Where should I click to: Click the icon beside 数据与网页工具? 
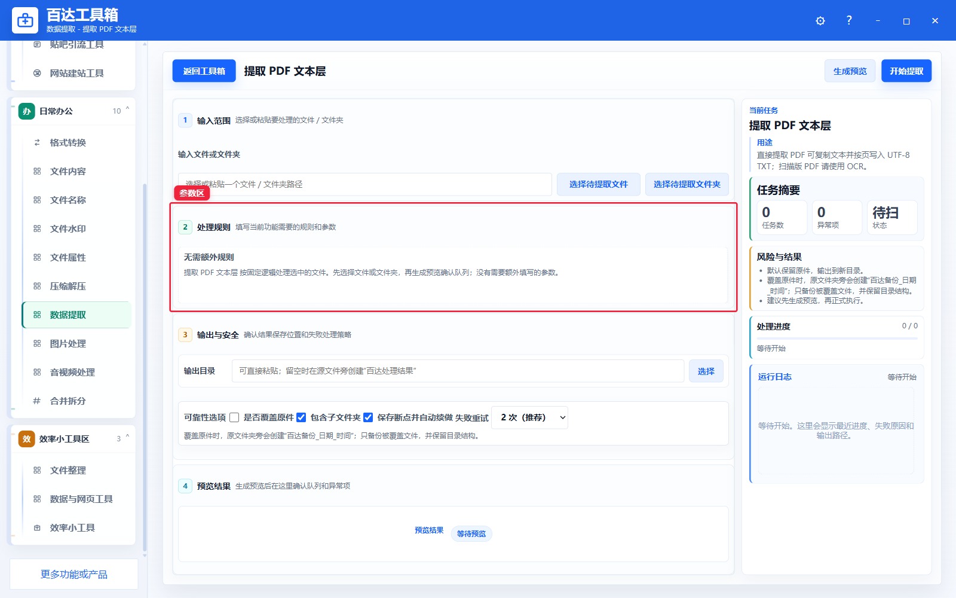pyautogui.click(x=37, y=499)
